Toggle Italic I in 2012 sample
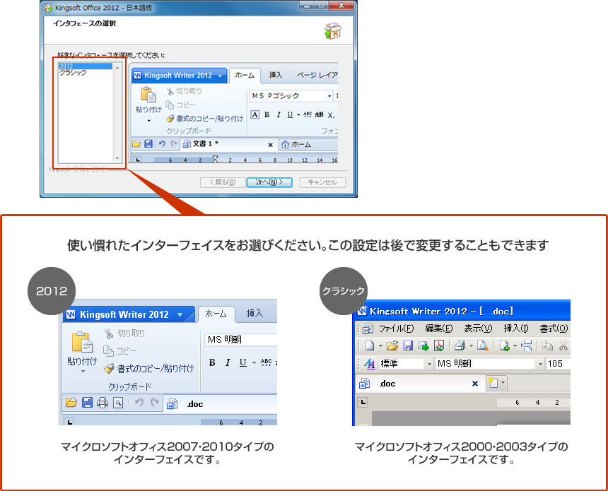 (x=228, y=362)
